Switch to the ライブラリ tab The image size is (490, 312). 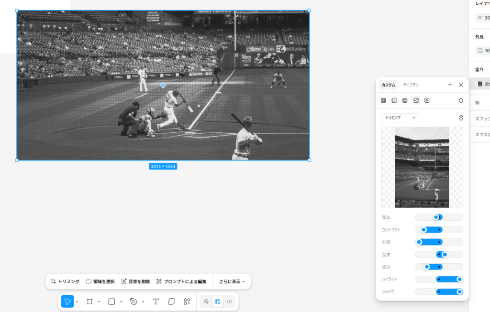[x=411, y=85]
